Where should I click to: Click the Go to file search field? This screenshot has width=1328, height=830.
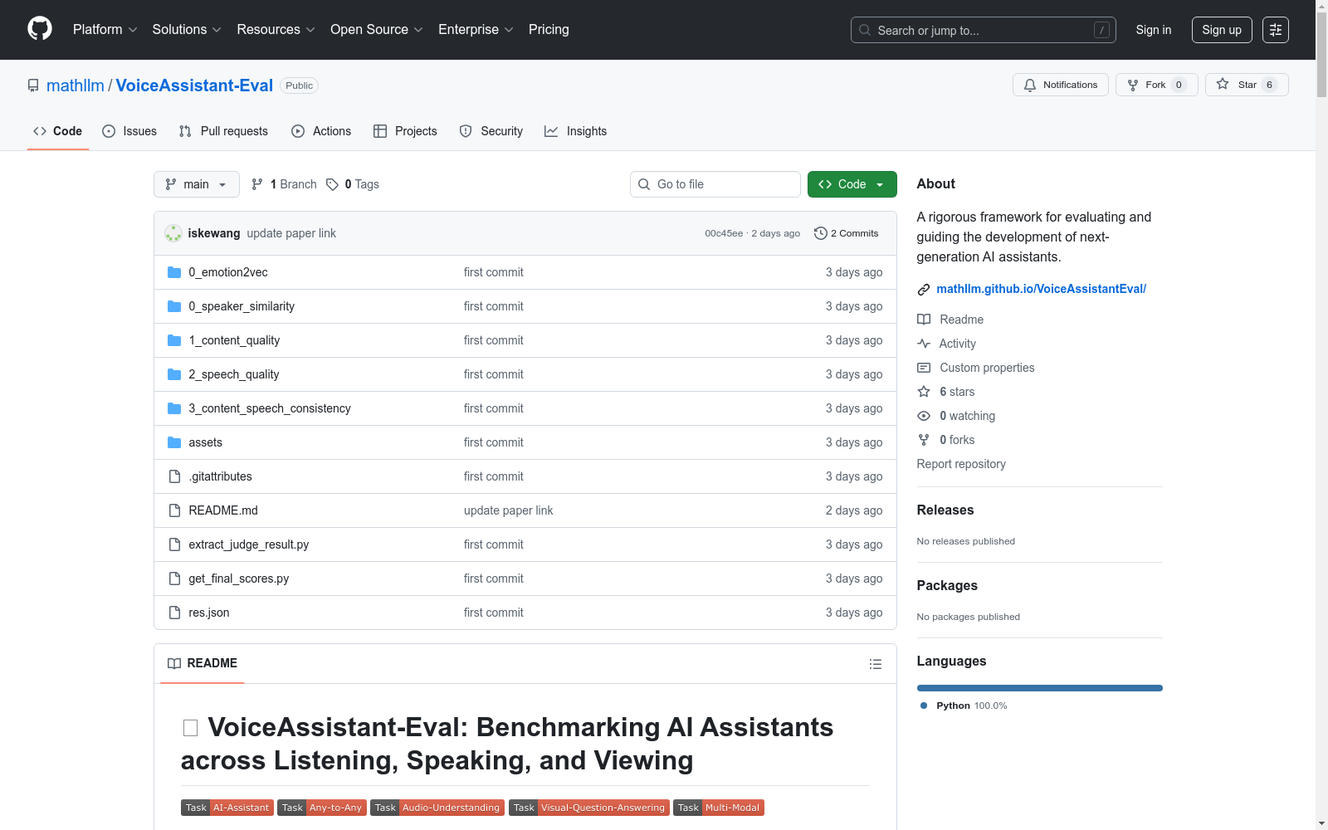pos(715,184)
